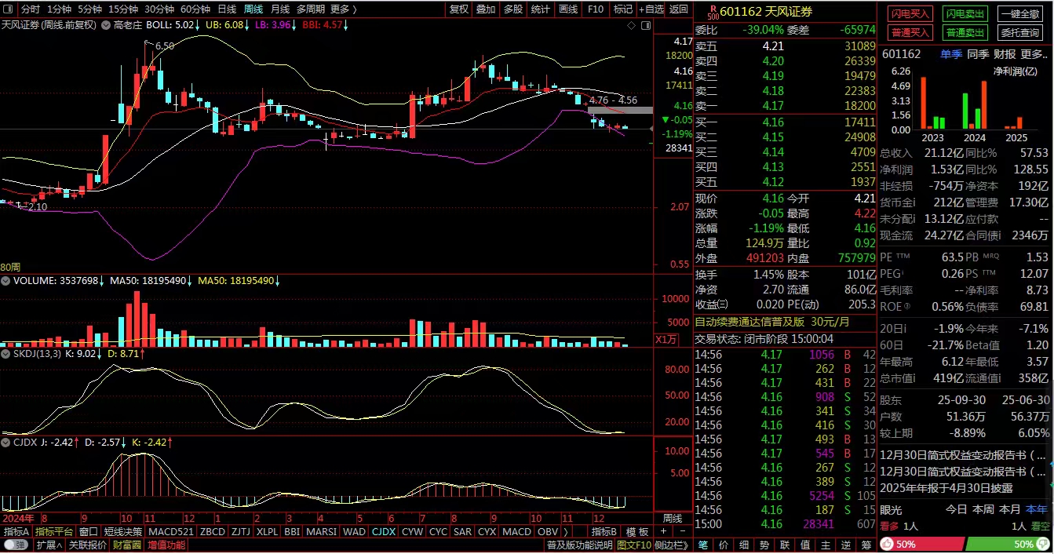
Task: Open 委托查询 order query
Action: pos(1020,33)
